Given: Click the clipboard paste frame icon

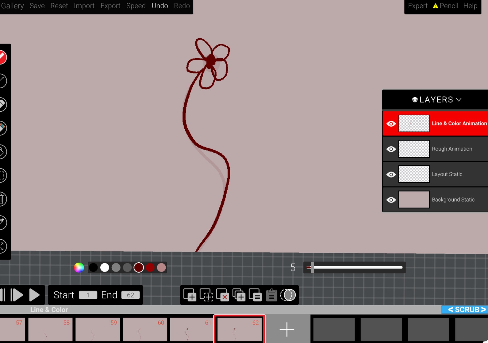Looking at the screenshot, I should [x=271, y=295].
